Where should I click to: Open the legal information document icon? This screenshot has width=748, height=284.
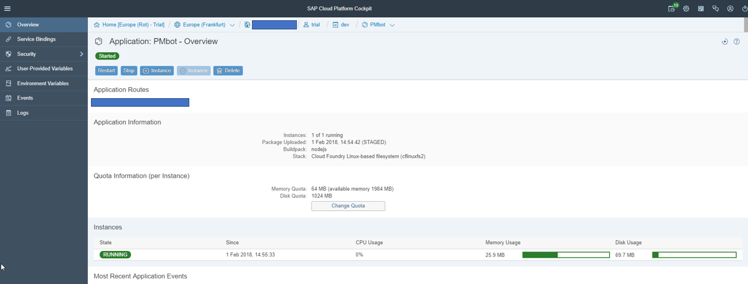pos(701,9)
